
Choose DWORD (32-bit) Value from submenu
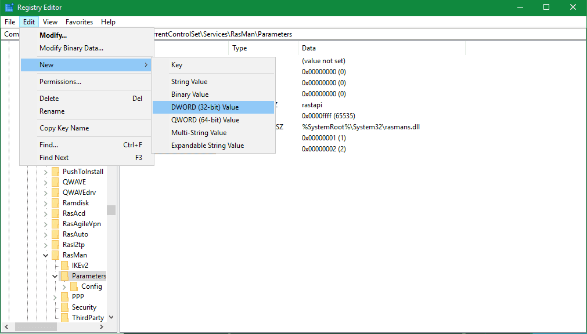point(205,107)
